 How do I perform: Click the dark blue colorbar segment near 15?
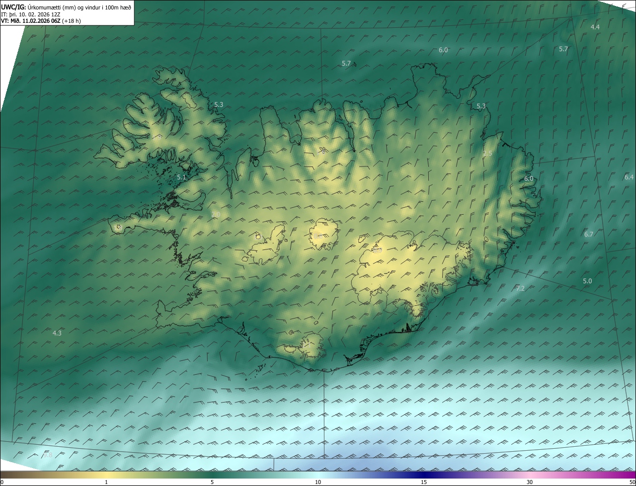tap(424, 475)
